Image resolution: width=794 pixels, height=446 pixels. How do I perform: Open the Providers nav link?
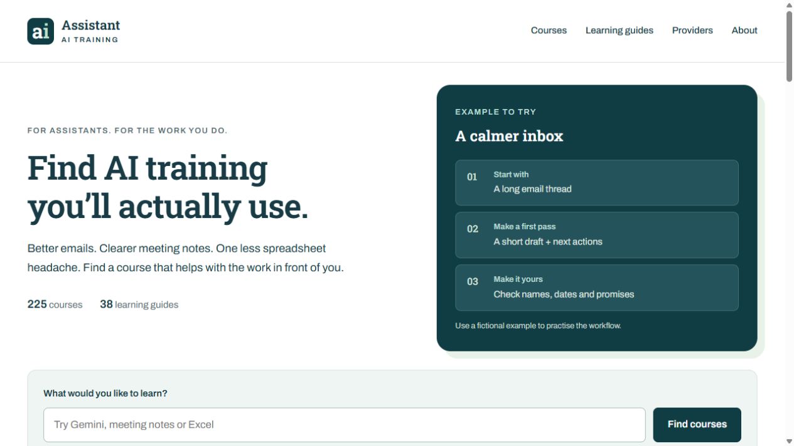pos(692,30)
